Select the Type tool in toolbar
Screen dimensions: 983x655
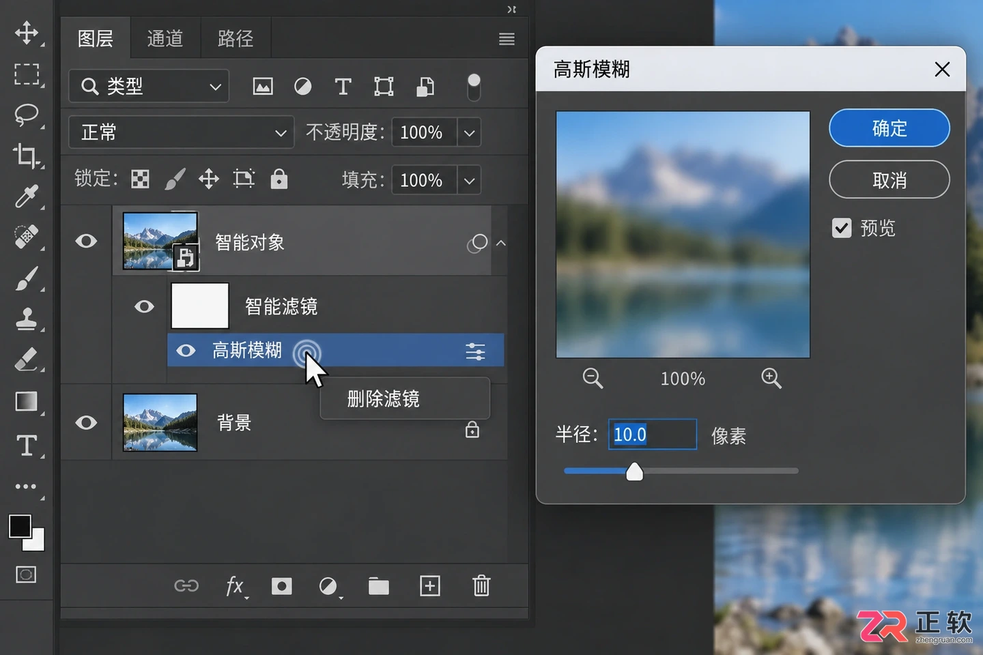(x=27, y=446)
